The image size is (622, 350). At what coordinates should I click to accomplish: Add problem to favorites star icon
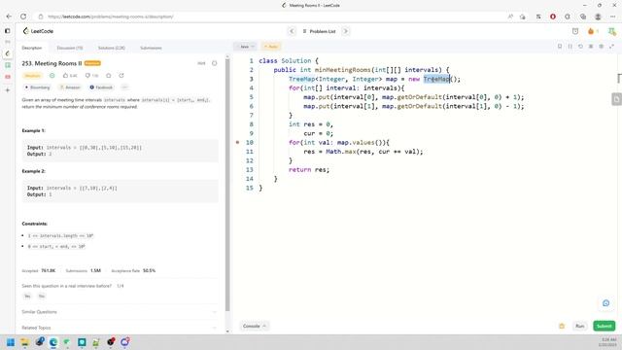(x=109, y=76)
